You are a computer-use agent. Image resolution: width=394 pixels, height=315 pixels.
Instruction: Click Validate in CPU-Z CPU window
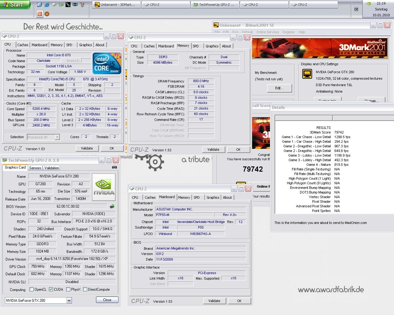87,148
